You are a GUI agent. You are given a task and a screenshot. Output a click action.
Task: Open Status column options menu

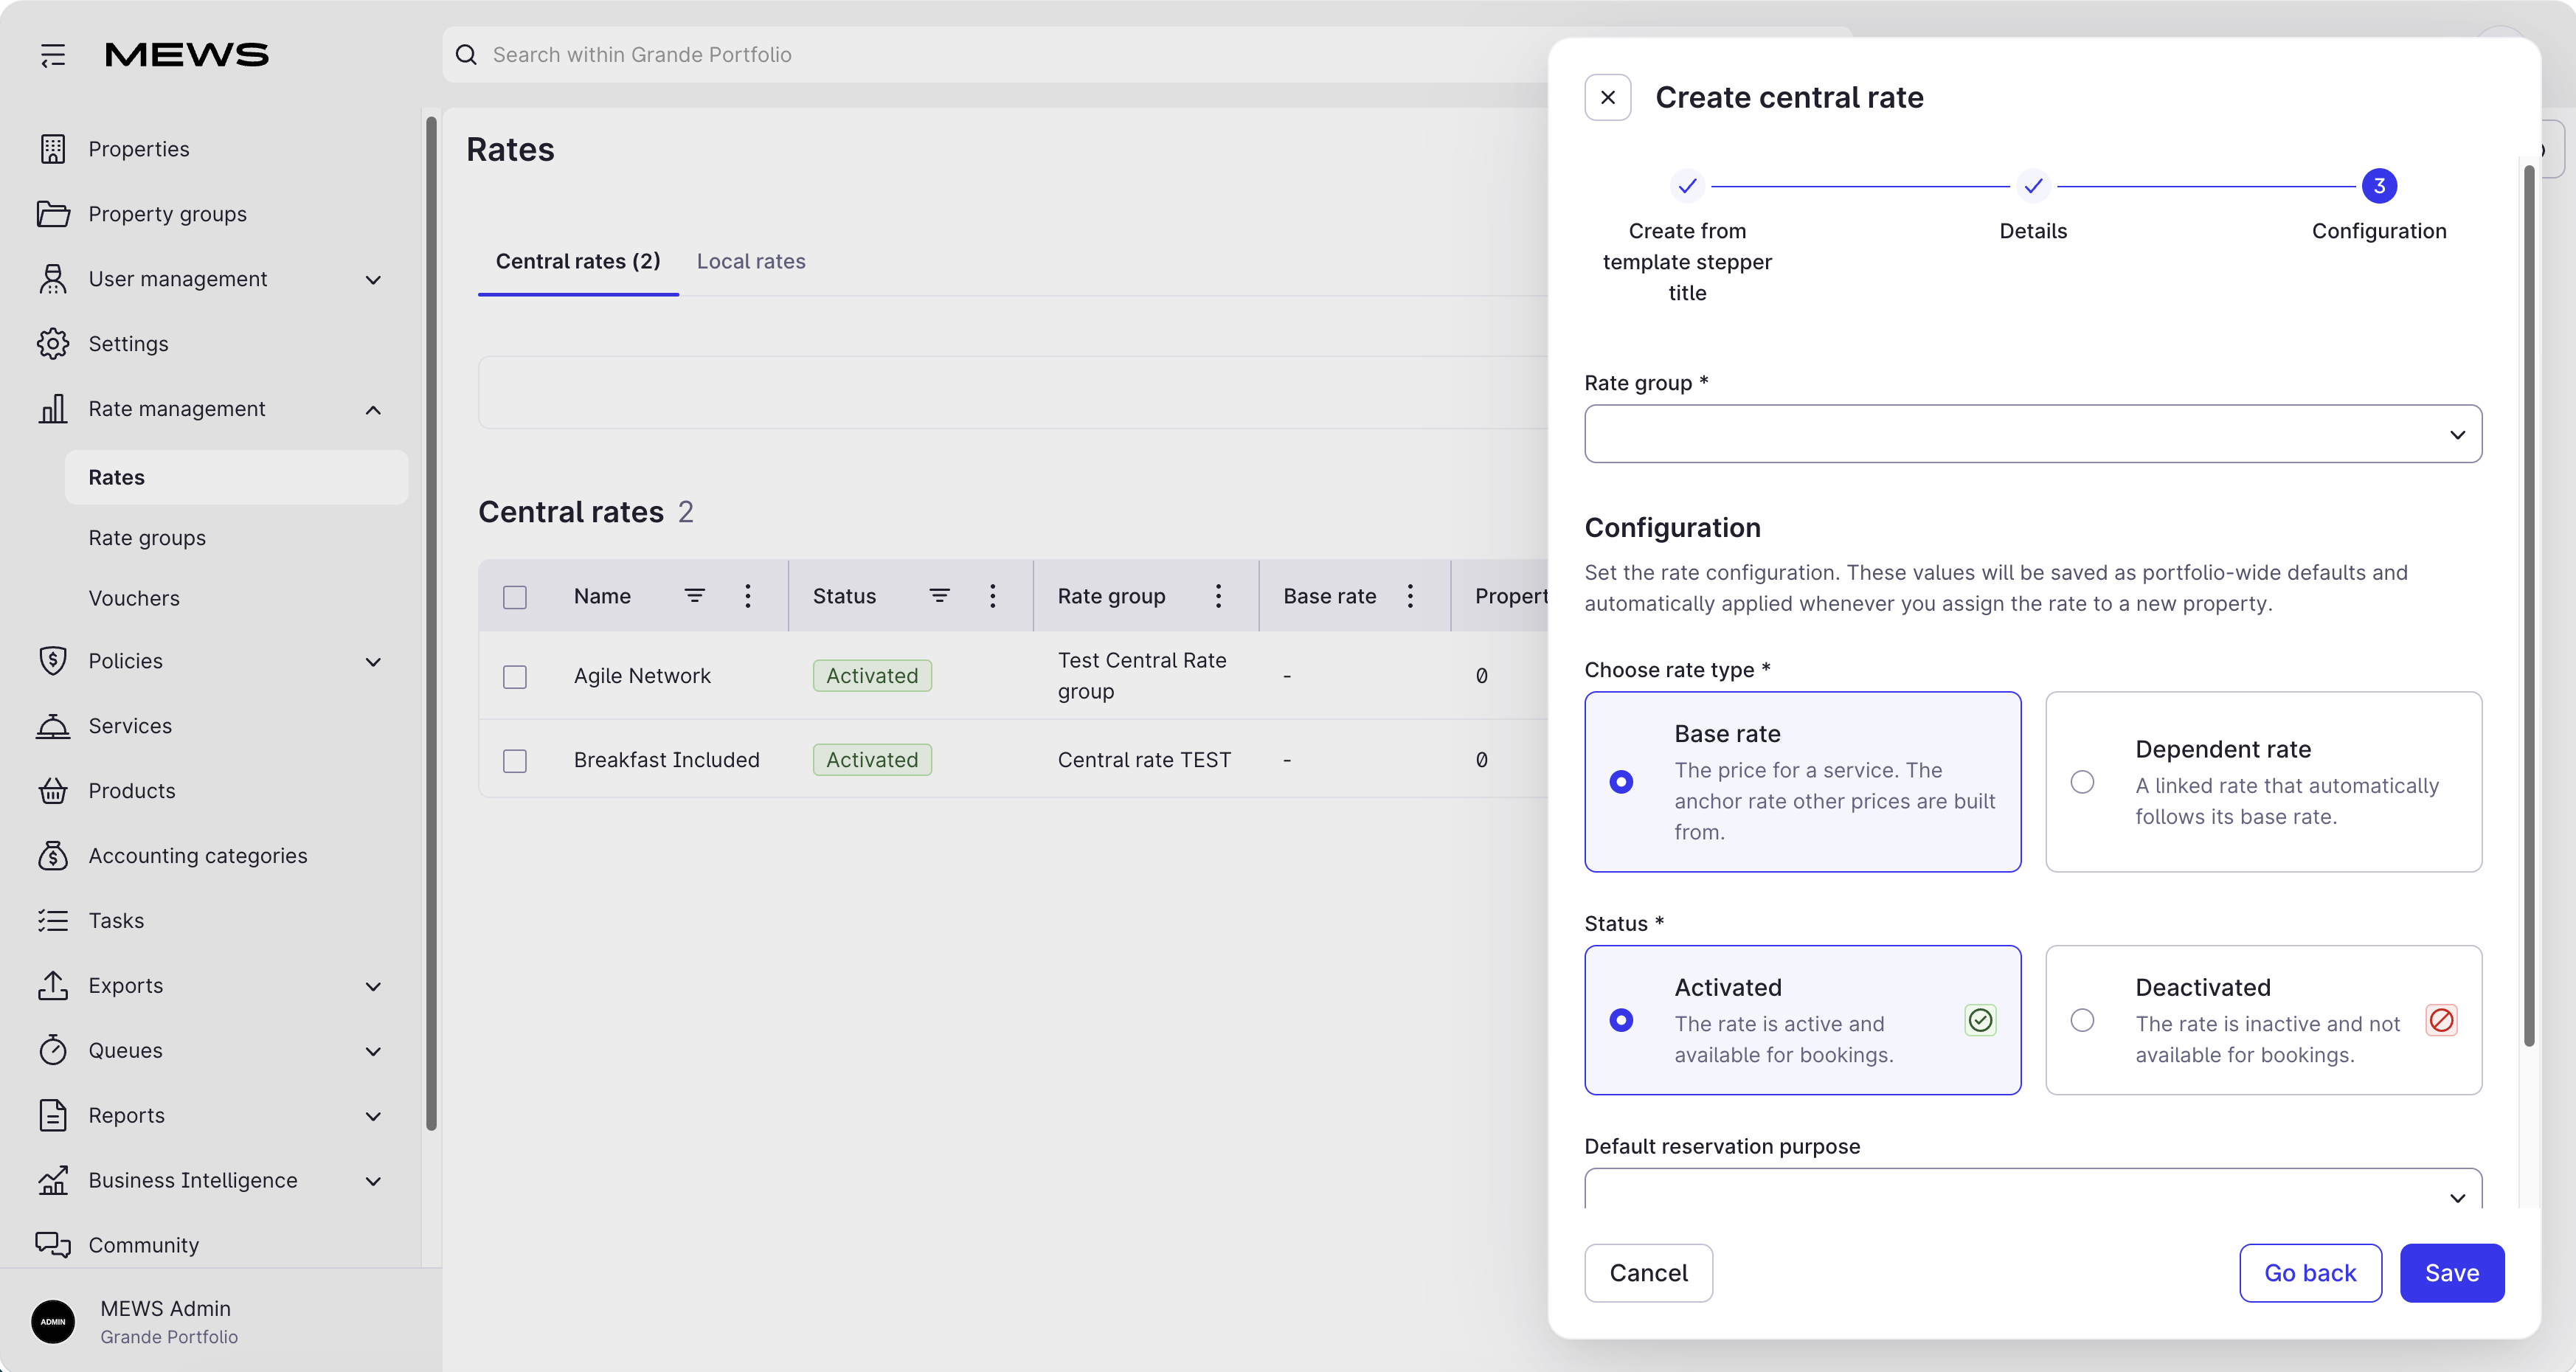tap(993, 596)
